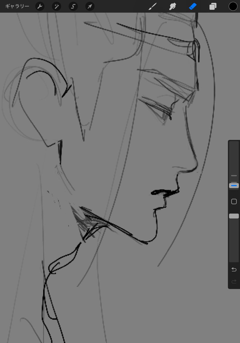Select the blue Eraser tool
The image size is (240, 343).
(x=193, y=6)
